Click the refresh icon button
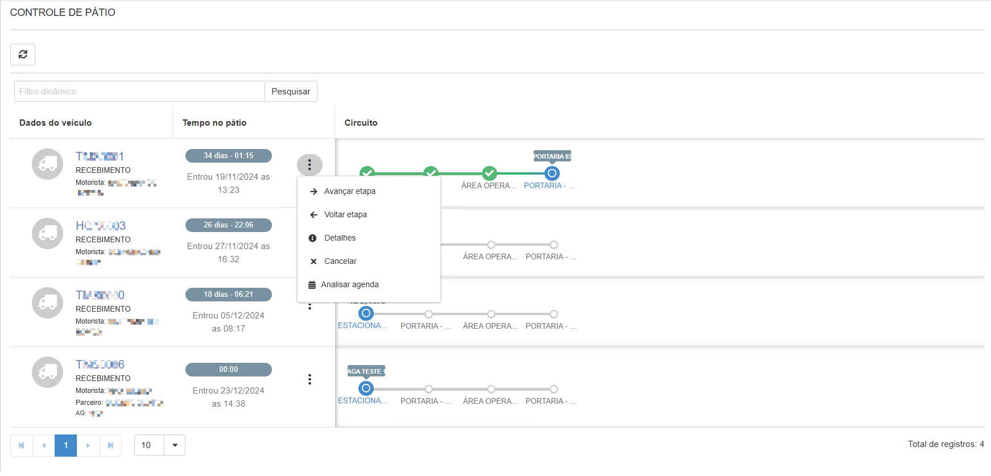Screen dimensions: 991x476 pos(23,55)
